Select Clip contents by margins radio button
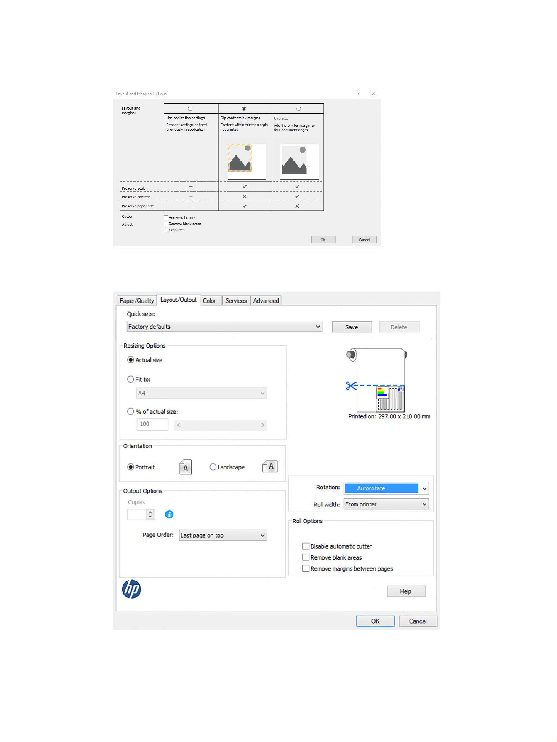Viewport: 557px width, 742px height. point(244,109)
